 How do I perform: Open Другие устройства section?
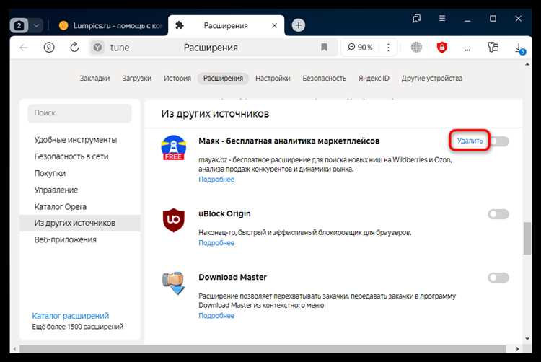tap(431, 79)
